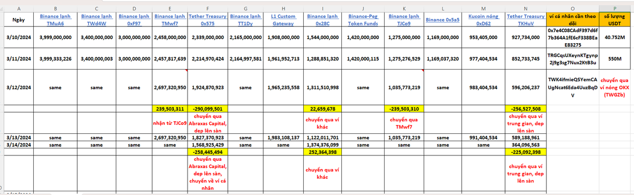
Task: Open the Binance lạnh TJCo9 header link
Action: pos(404,19)
